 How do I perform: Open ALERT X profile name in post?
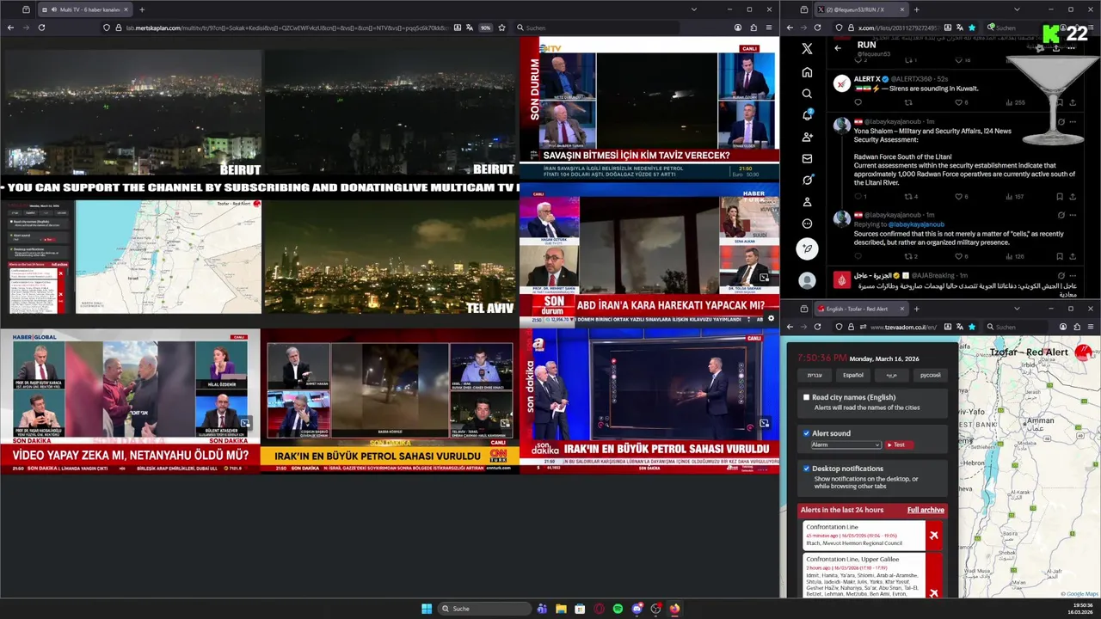[866, 78]
